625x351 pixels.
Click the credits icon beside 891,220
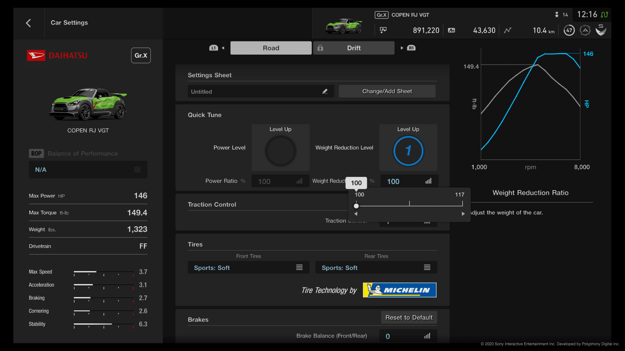[x=383, y=30]
